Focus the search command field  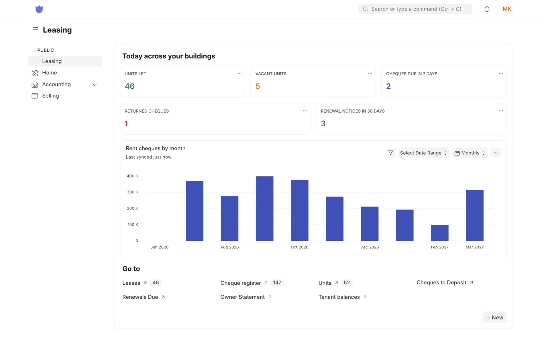pyautogui.click(x=415, y=9)
